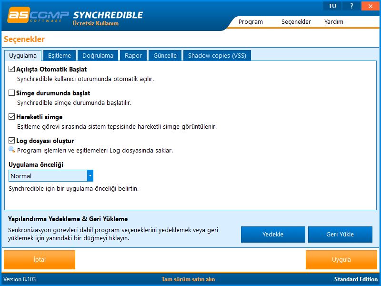Click the Yapılandırma Yedekleme & Geri Yükleme heading
The height and width of the screenshot is (286, 381).
click(x=68, y=219)
